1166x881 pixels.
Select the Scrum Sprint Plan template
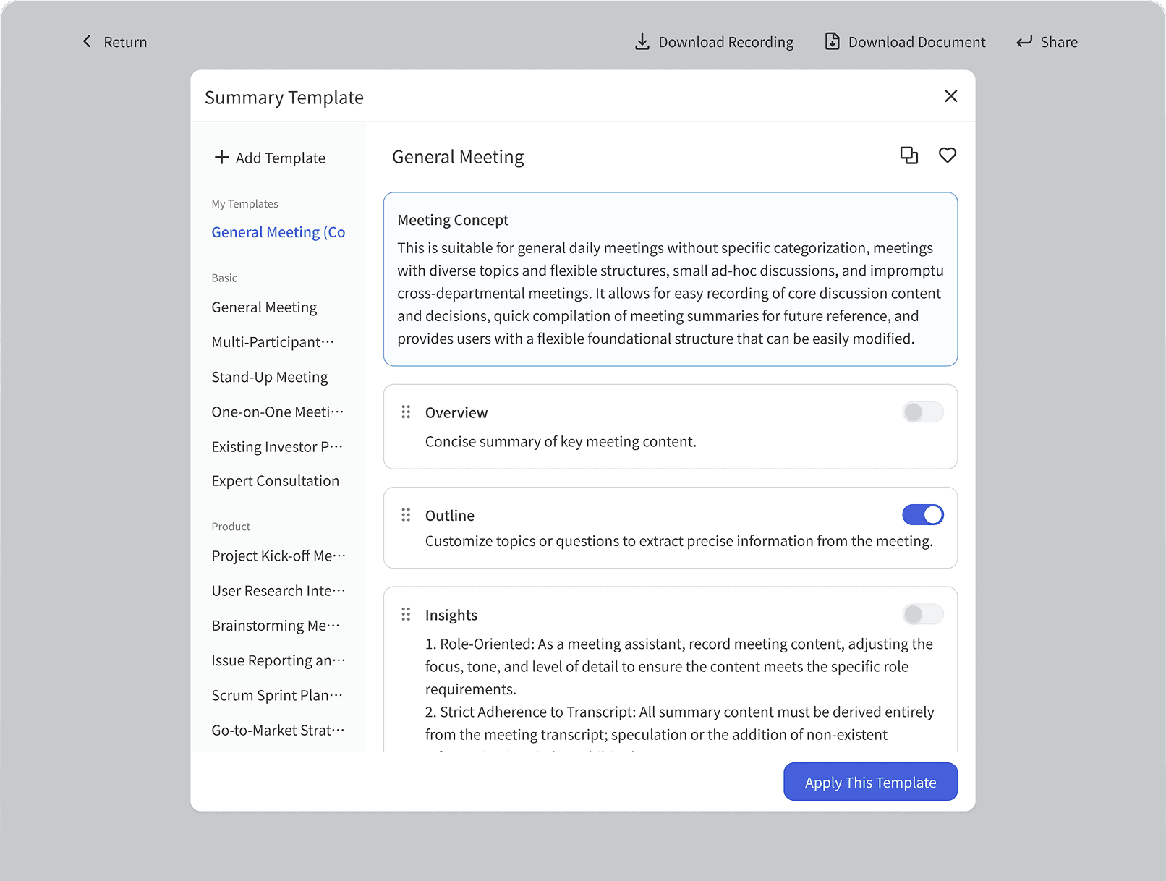point(277,695)
